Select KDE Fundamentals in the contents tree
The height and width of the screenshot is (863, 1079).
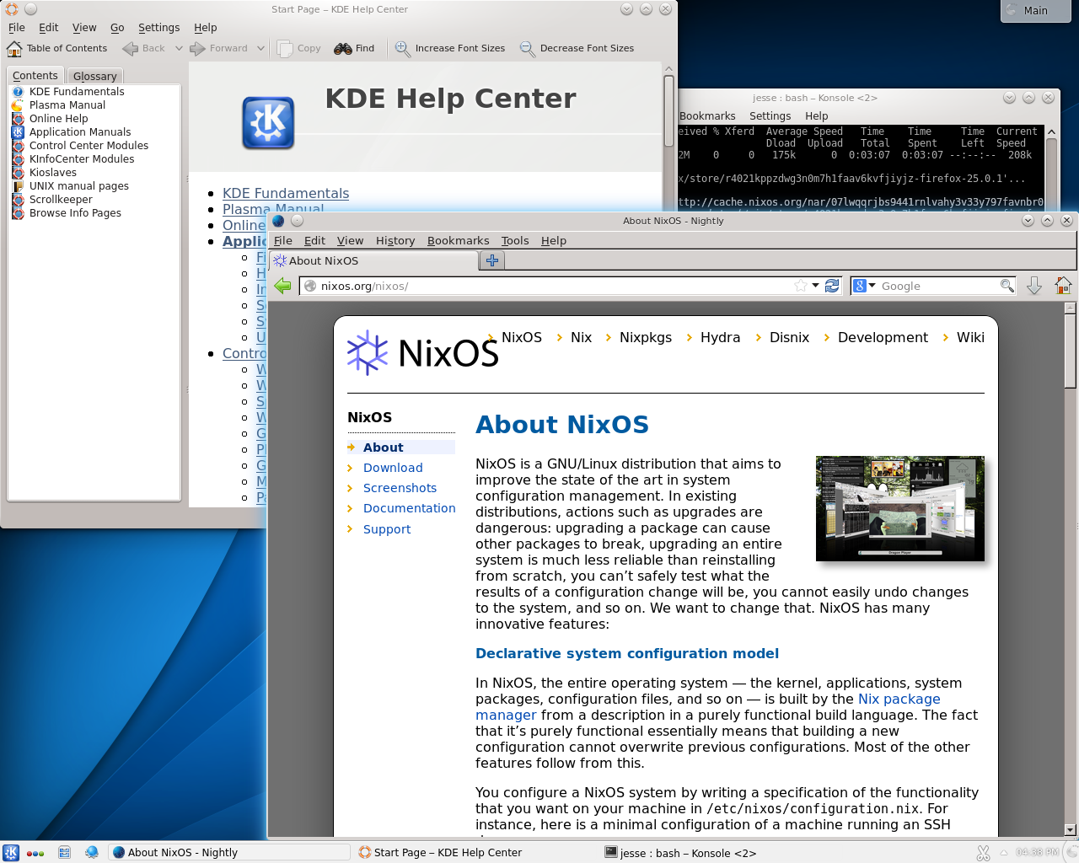77,92
